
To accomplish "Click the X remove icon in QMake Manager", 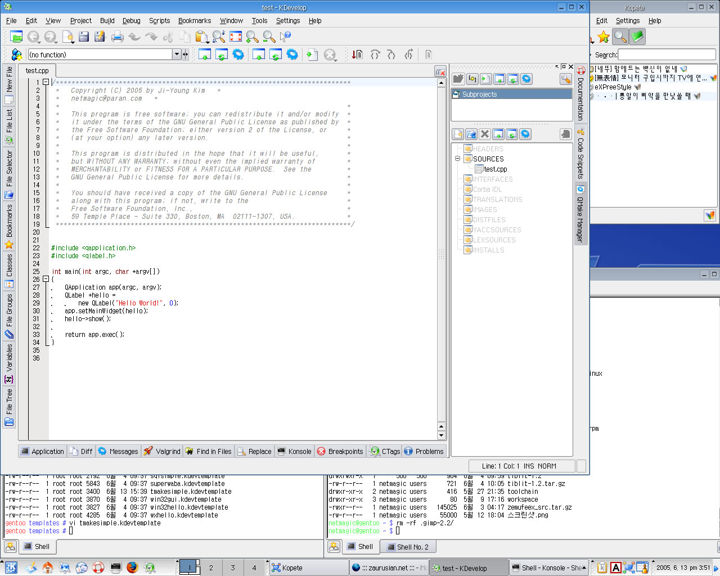I will pyautogui.click(x=485, y=134).
